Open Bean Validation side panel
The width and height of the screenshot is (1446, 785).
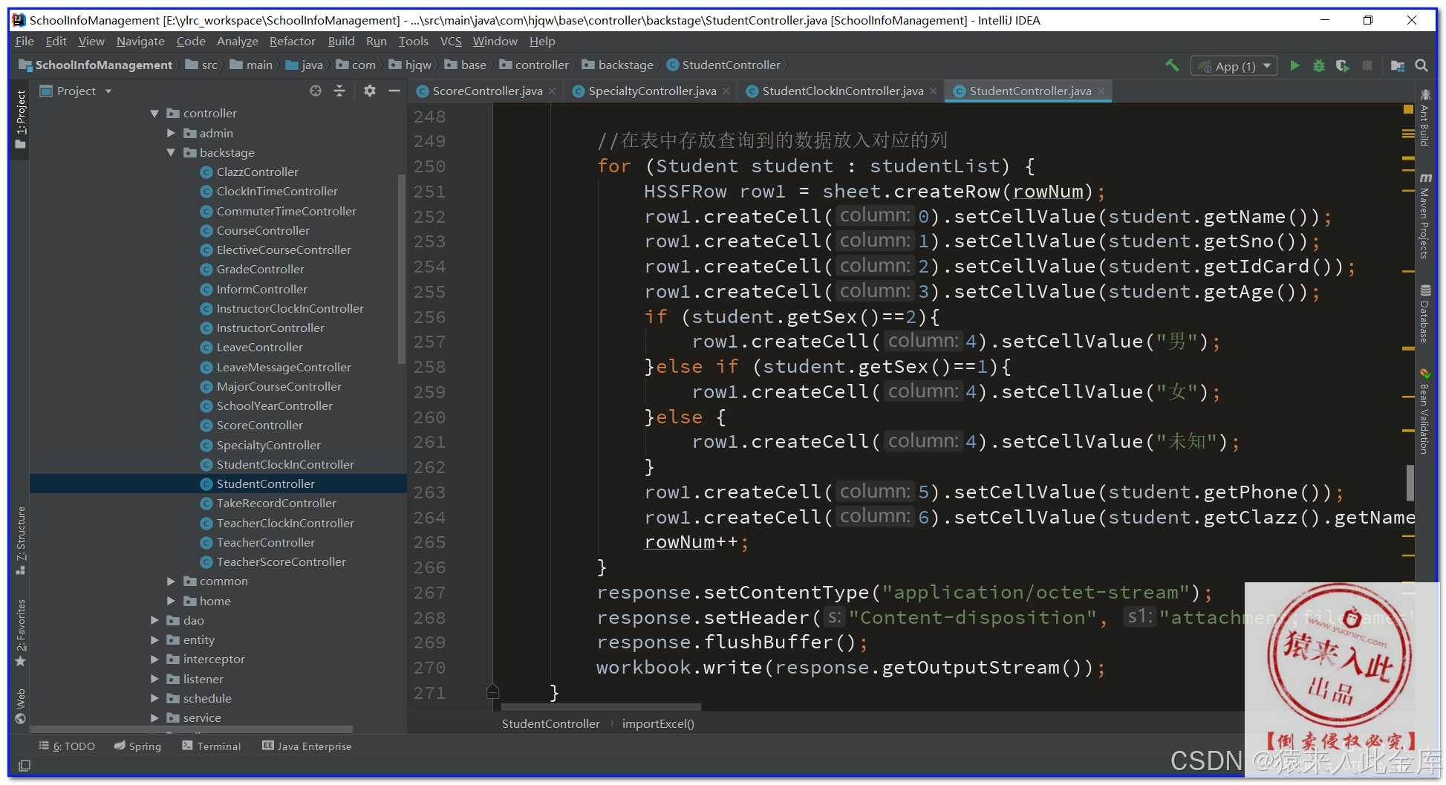[1424, 411]
